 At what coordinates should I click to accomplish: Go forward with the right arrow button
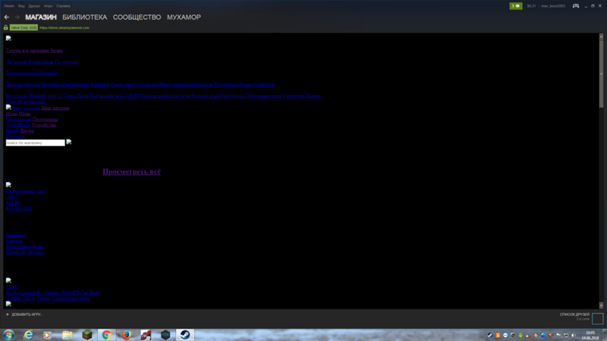pyautogui.click(x=17, y=17)
